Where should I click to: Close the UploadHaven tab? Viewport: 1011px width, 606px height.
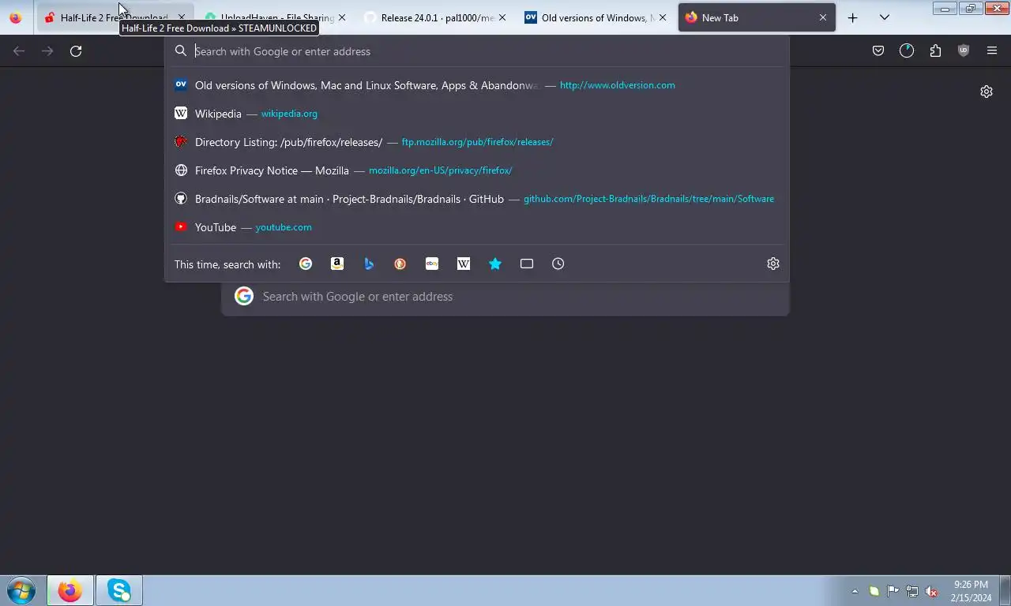(x=342, y=17)
